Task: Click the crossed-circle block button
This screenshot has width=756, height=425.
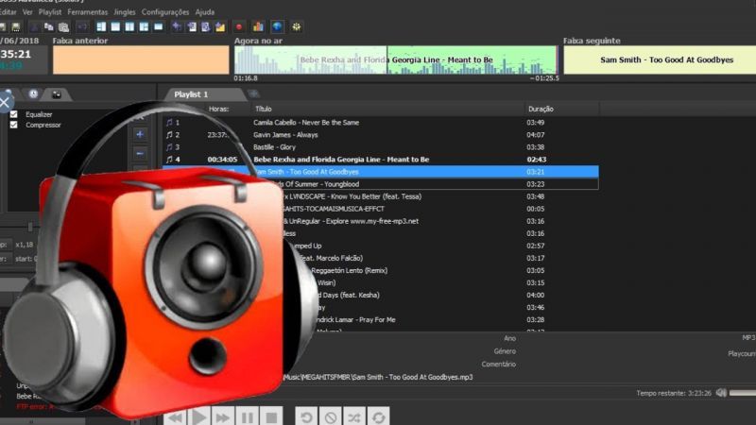Action: click(330, 416)
